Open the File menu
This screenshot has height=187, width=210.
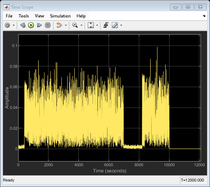tap(9, 16)
